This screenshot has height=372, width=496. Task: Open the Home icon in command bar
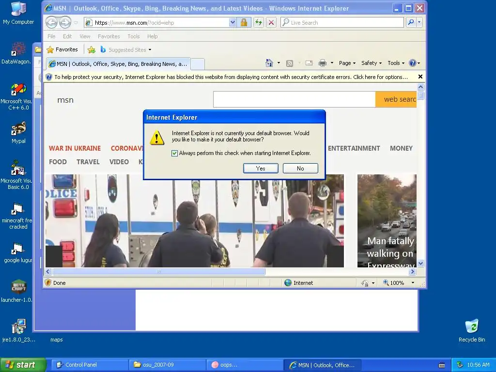tap(269, 63)
